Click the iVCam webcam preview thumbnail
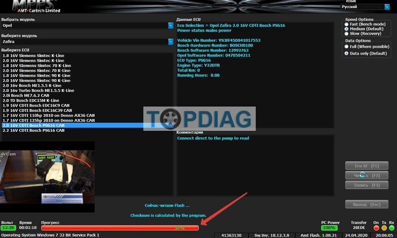397x238 pixels. click(x=47, y=177)
